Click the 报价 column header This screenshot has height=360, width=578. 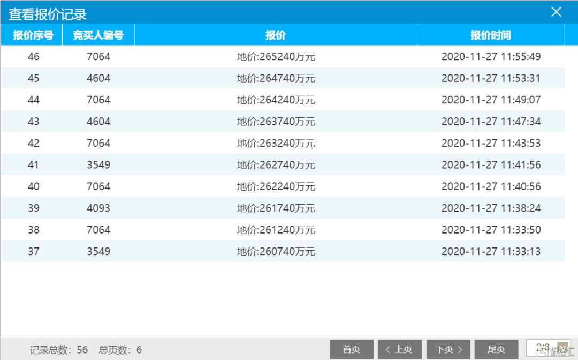tap(276, 35)
